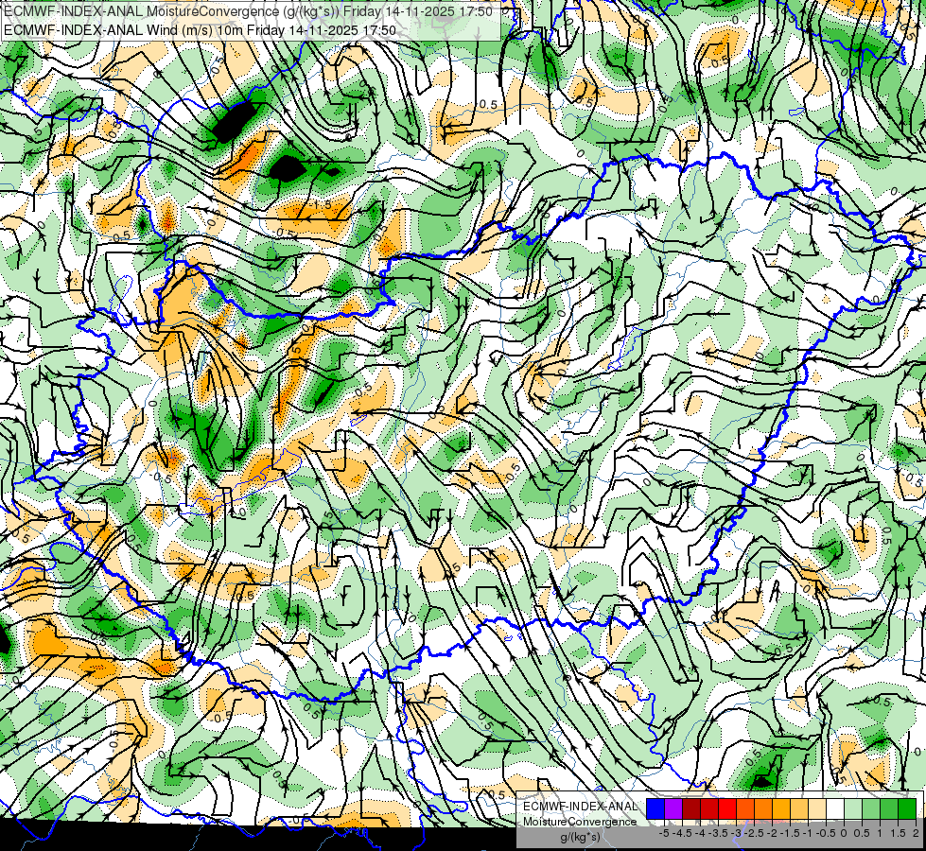Choose the legend swatch ending at the -2 tick
The image size is (926, 851).
(x=763, y=808)
